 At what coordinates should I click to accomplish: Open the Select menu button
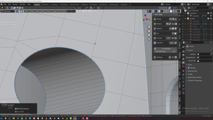point(32,11)
